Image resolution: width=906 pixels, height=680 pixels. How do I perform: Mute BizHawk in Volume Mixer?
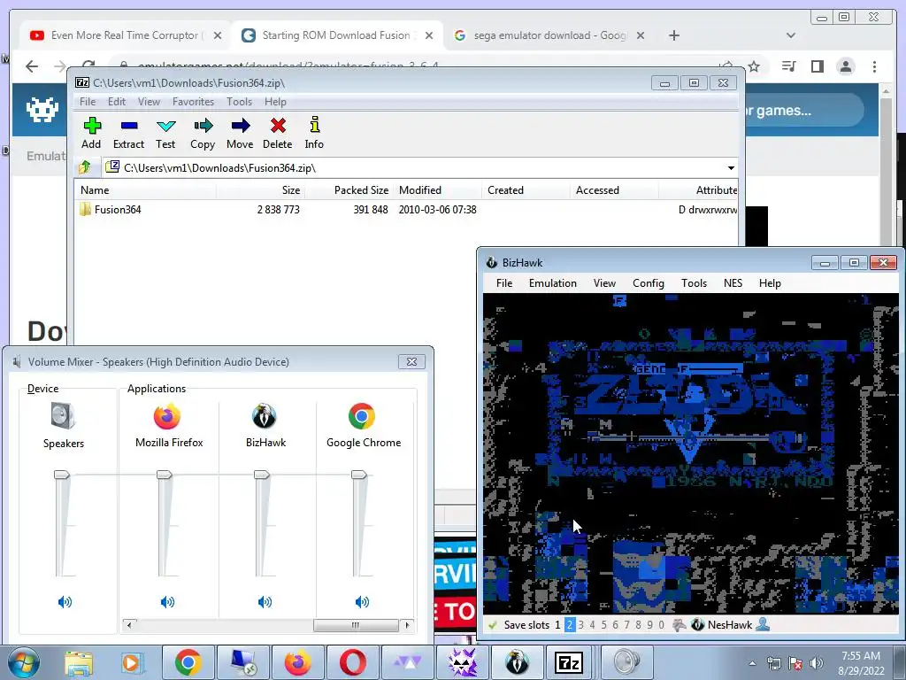pyautogui.click(x=265, y=602)
